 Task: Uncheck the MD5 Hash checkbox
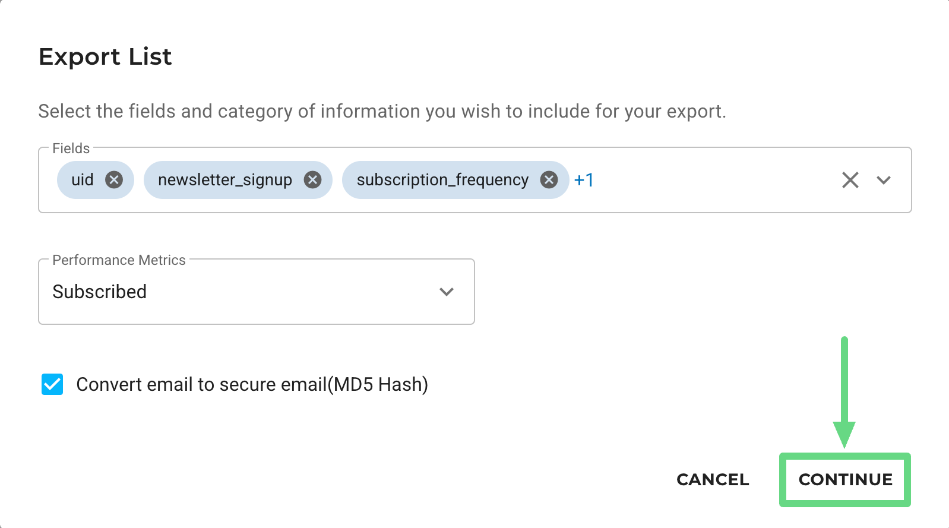pyautogui.click(x=52, y=384)
